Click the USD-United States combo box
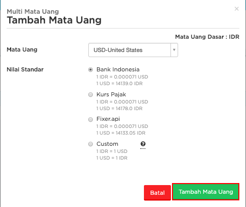This screenshot has height=207, width=246. (133, 50)
